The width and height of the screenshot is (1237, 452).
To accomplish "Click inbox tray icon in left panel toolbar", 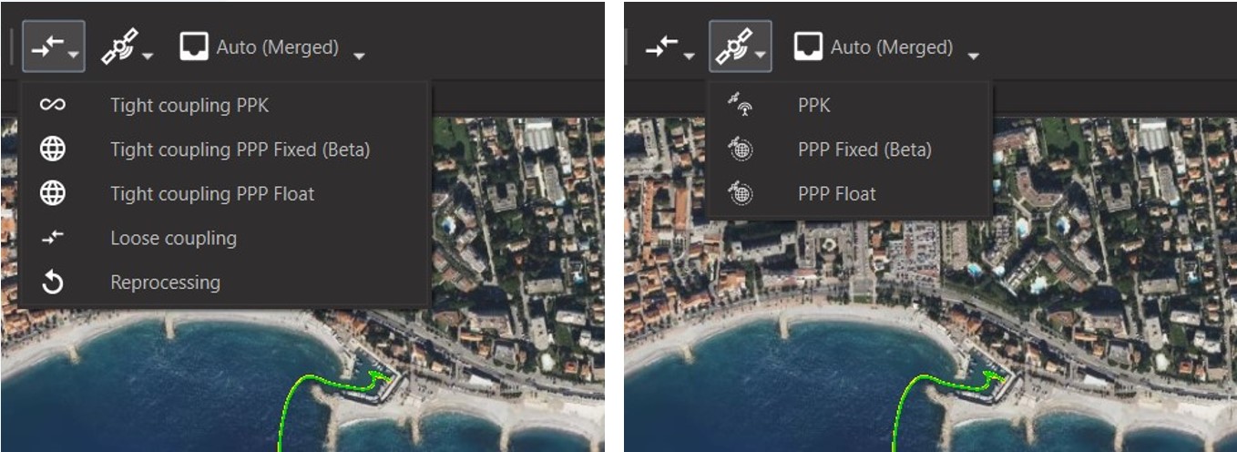I will [x=193, y=46].
